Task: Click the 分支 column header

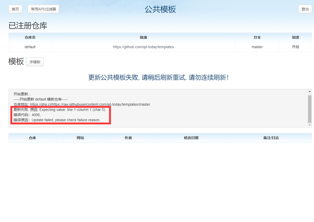Action: click(257, 37)
